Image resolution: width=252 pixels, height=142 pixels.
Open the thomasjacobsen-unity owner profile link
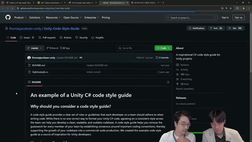pos(25,28)
